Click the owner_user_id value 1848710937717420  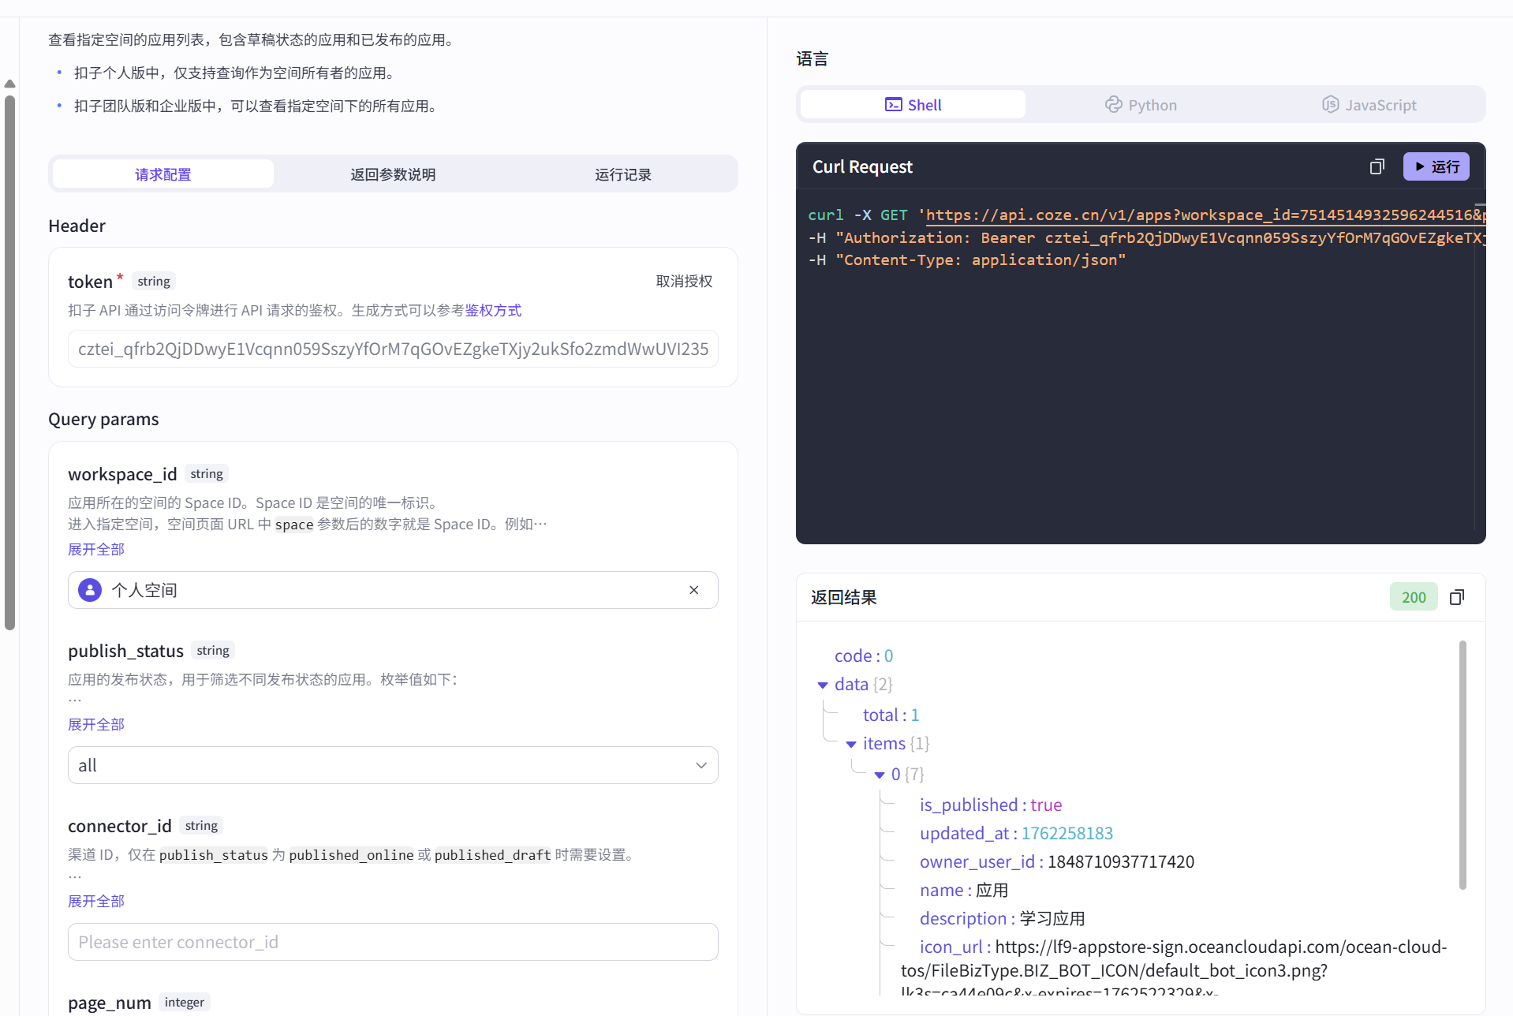pos(1121,861)
